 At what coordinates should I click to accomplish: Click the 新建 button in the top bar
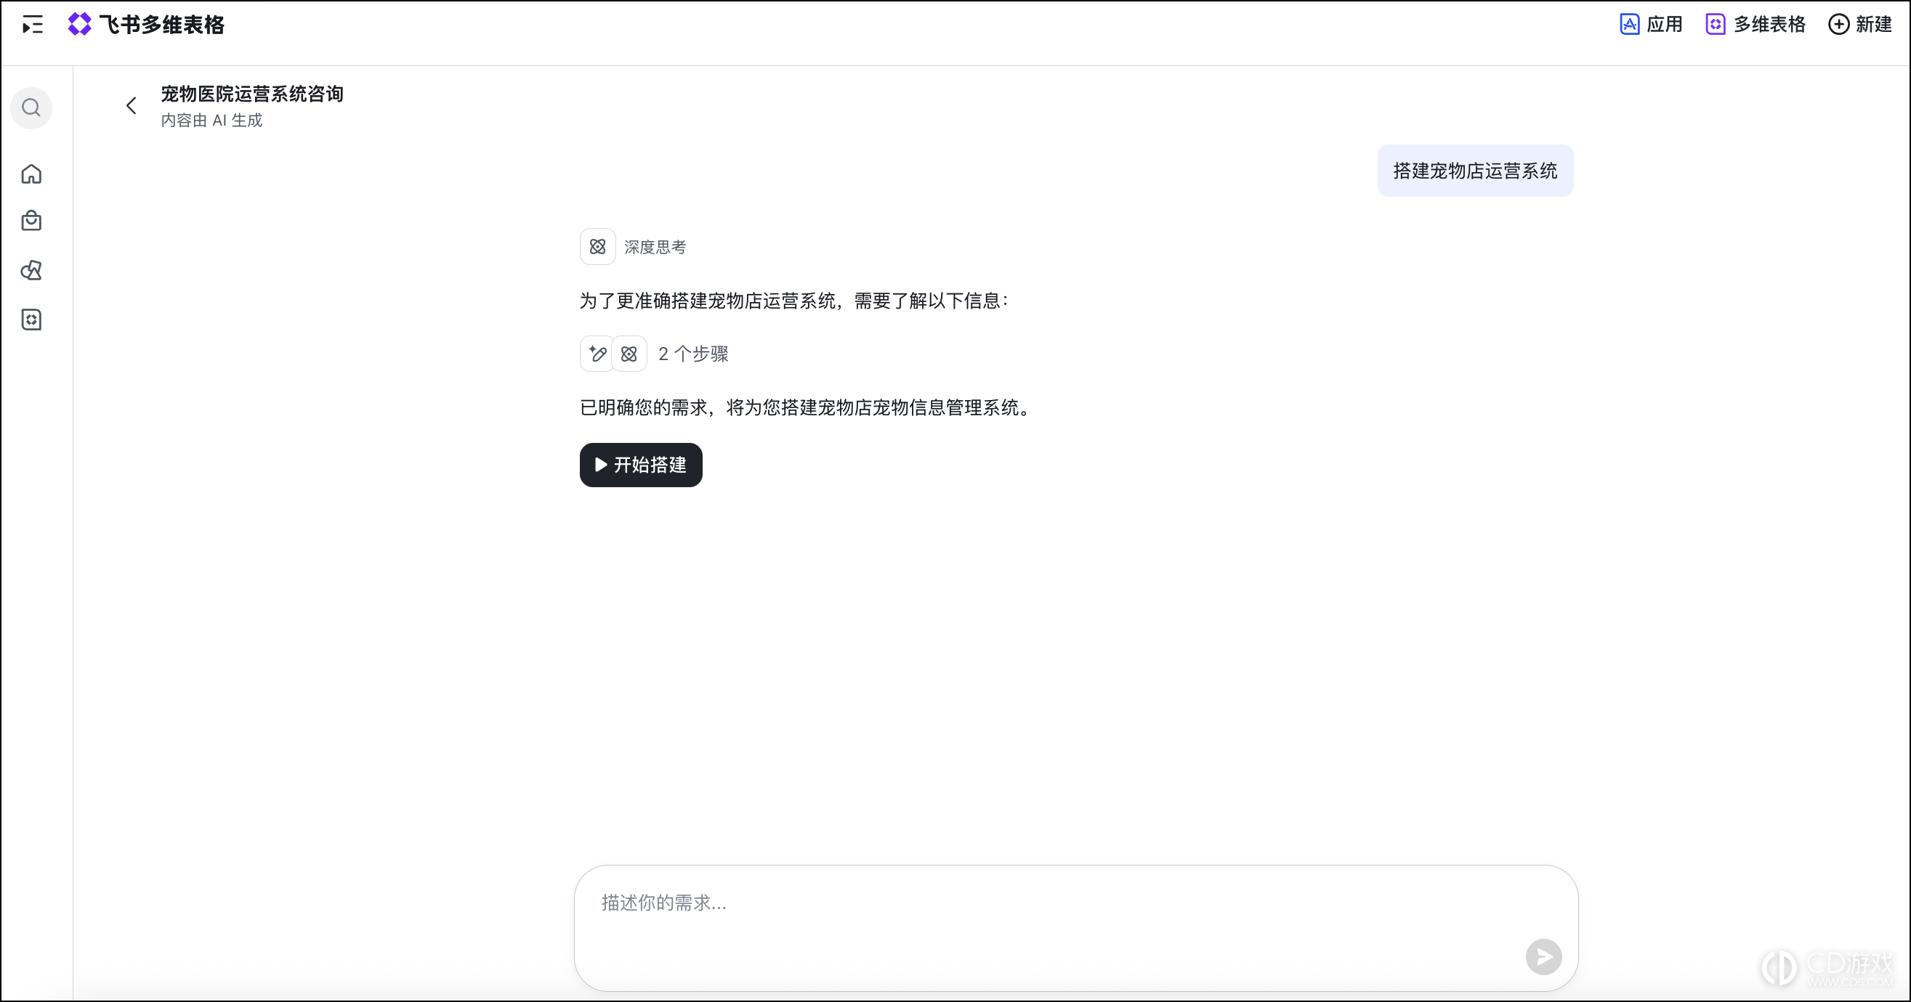click(1861, 25)
